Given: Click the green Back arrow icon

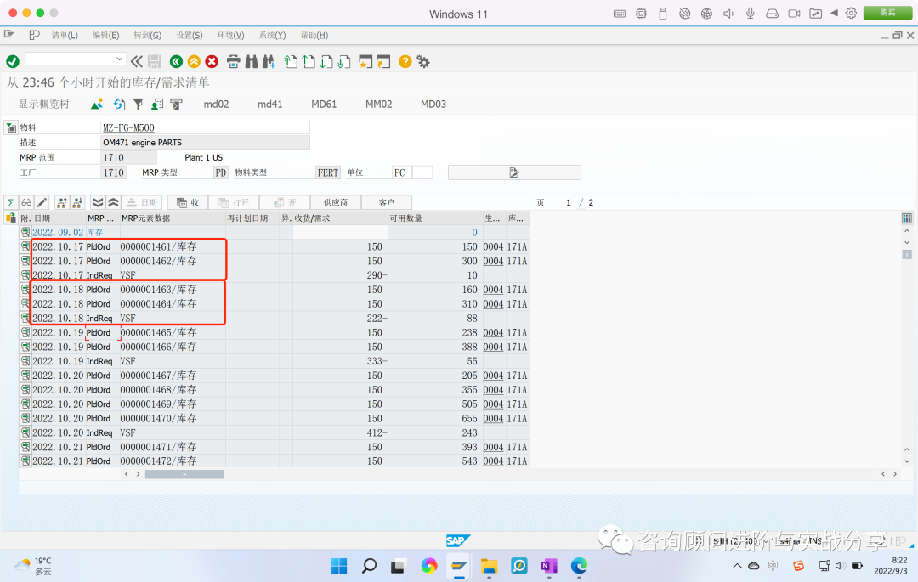Looking at the screenshot, I should click(x=176, y=61).
